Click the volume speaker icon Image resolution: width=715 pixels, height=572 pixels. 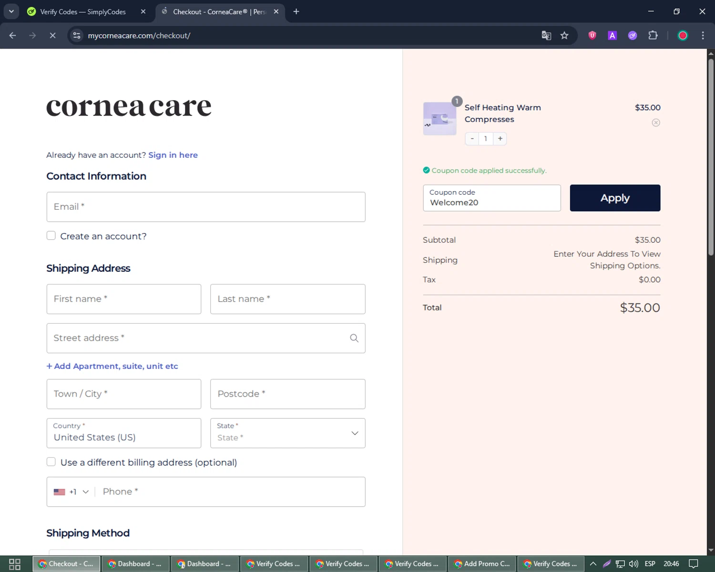[x=633, y=564]
